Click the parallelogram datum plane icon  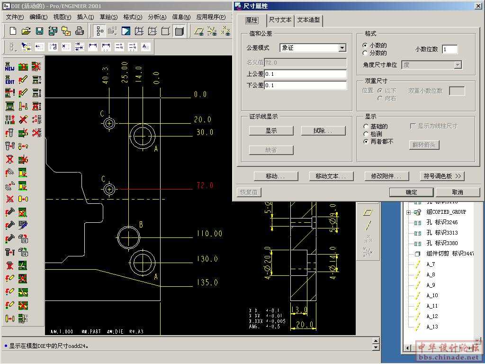pyautogui.click(x=368, y=212)
